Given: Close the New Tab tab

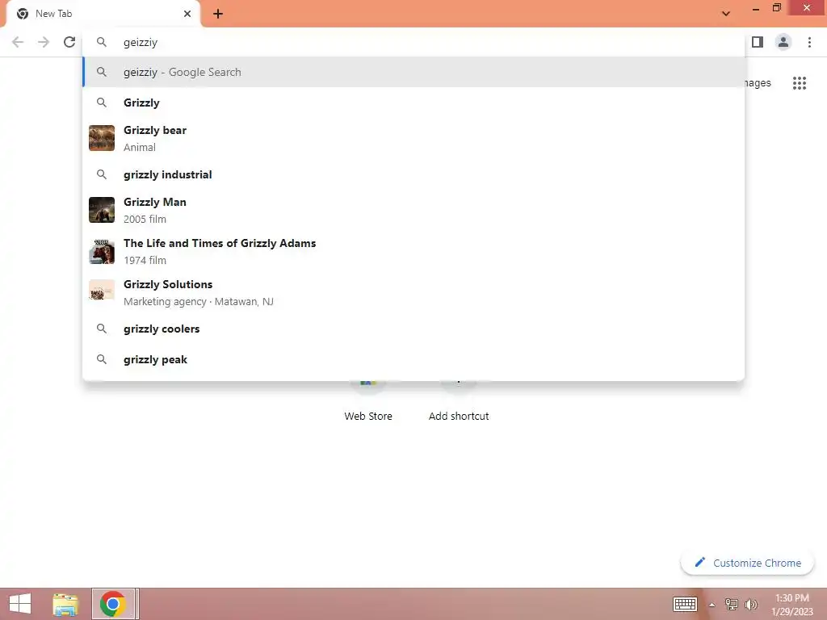Looking at the screenshot, I should (x=187, y=14).
